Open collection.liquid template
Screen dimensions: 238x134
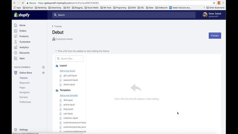pyautogui.click(x=71, y=118)
